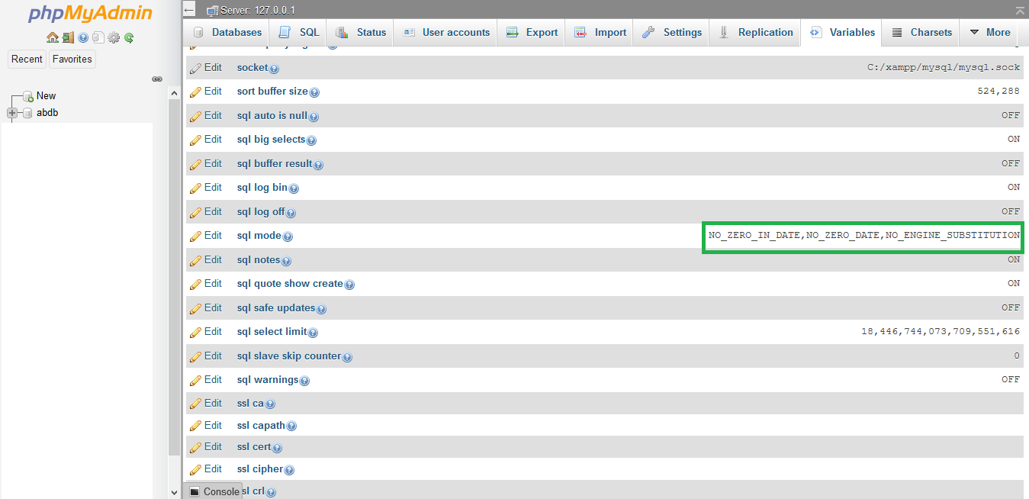1029x499 pixels.
Task: Reload navigation panel with green refresh icon
Action: (129, 37)
